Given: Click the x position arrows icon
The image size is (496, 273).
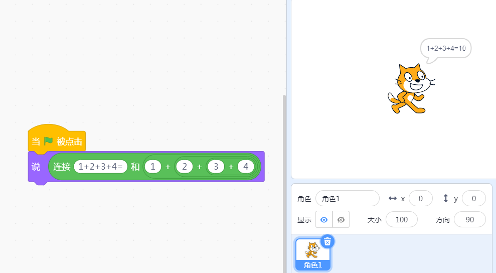Looking at the screenshot, I should 393,198.
